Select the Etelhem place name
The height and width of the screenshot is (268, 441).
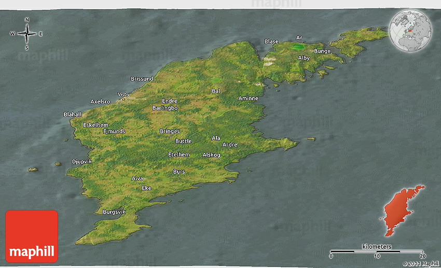(x=179, y=154)
